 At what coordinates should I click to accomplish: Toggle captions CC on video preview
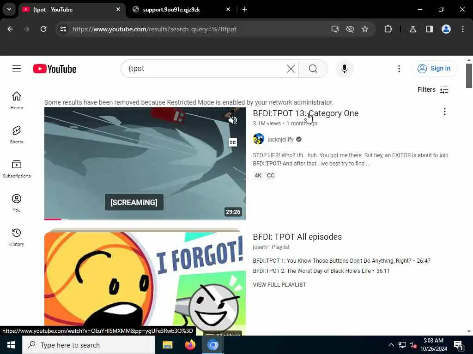[233, 142]
